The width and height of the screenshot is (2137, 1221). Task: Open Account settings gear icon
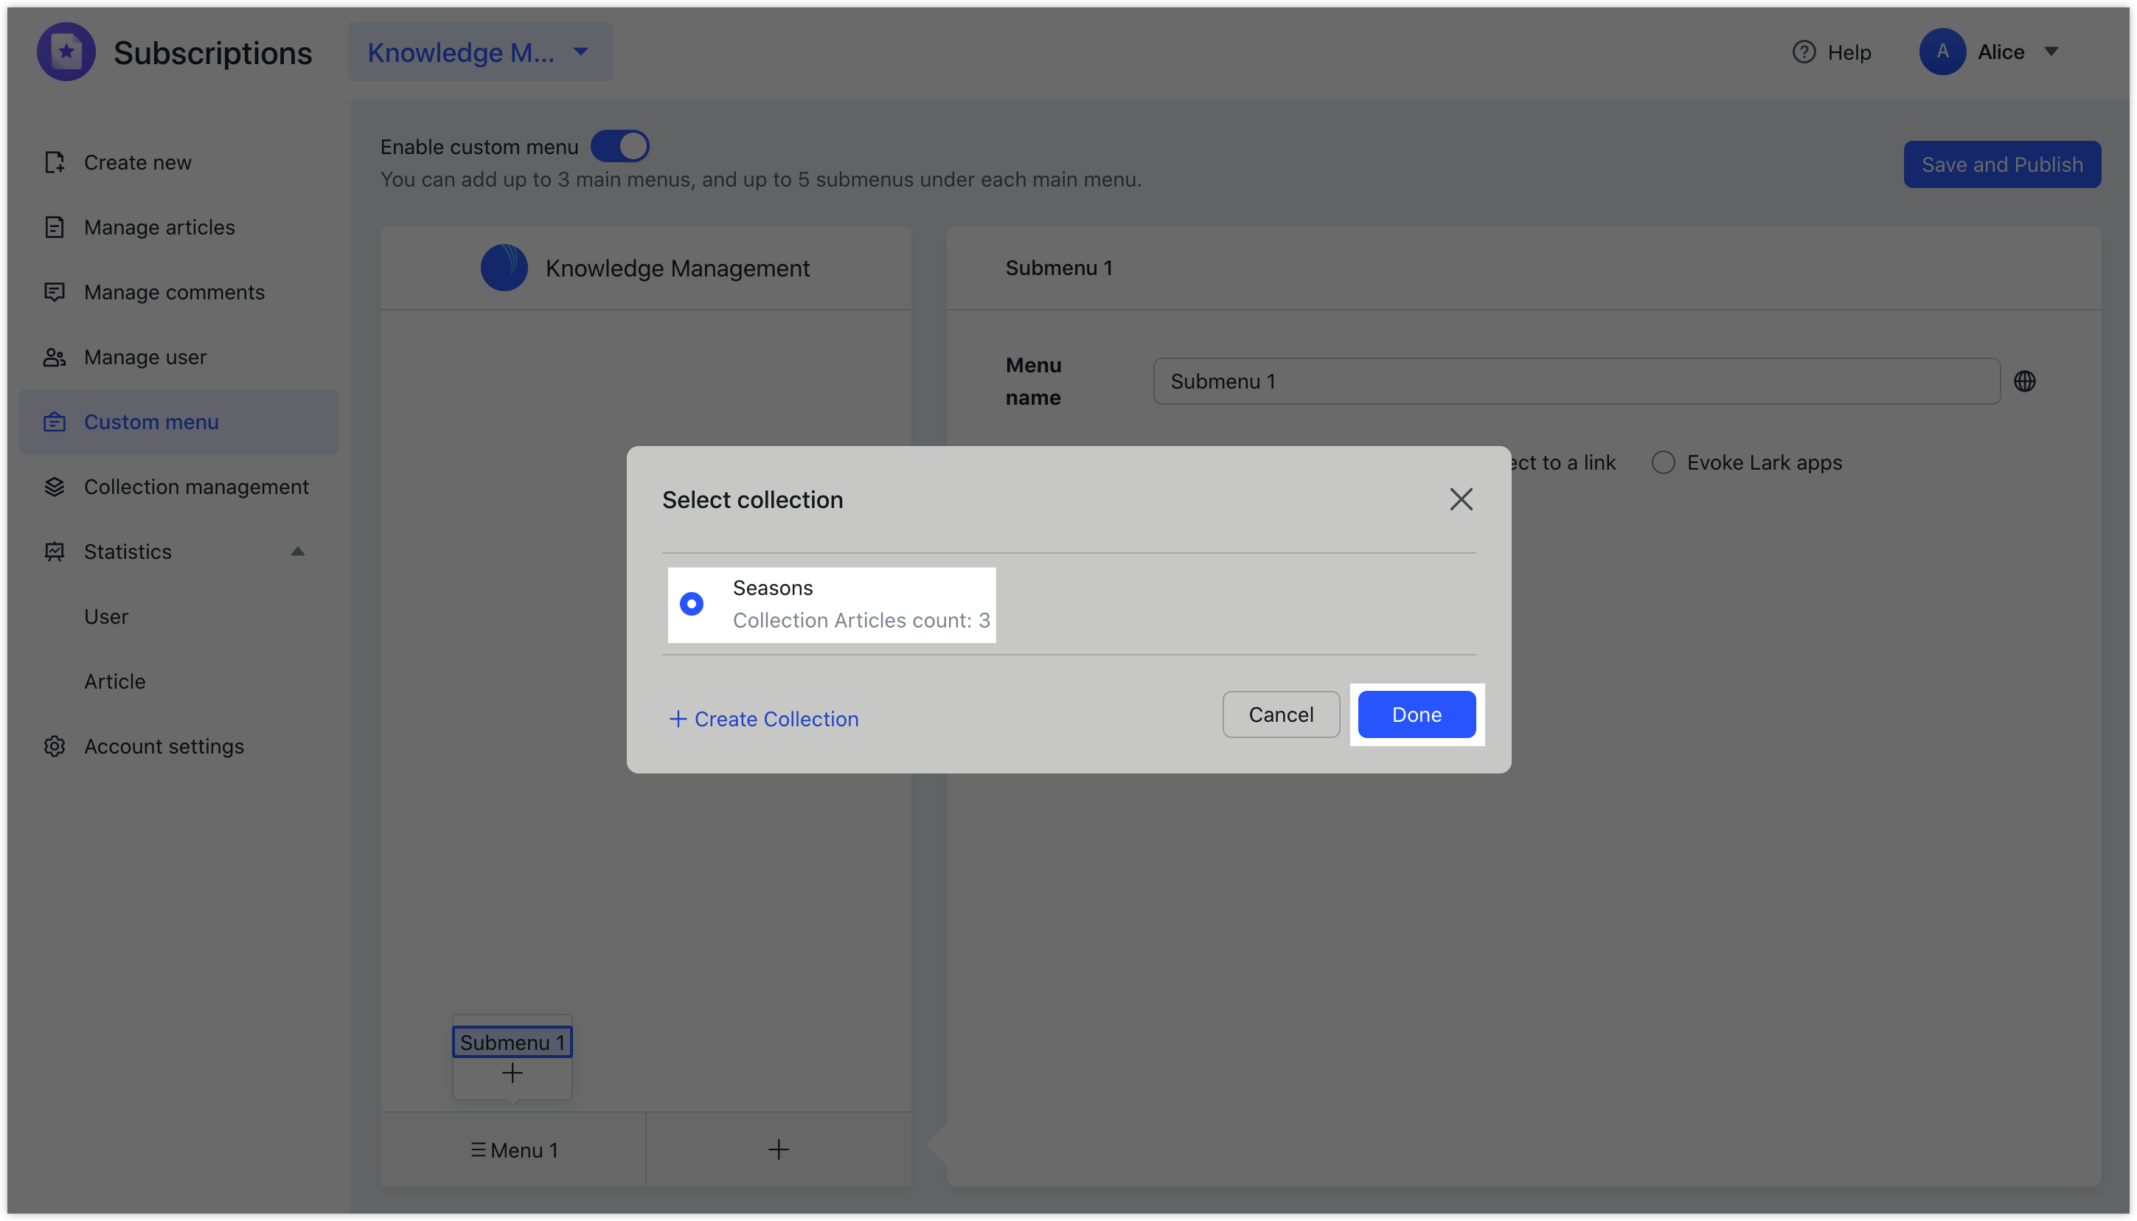click(x=55, y=745)
